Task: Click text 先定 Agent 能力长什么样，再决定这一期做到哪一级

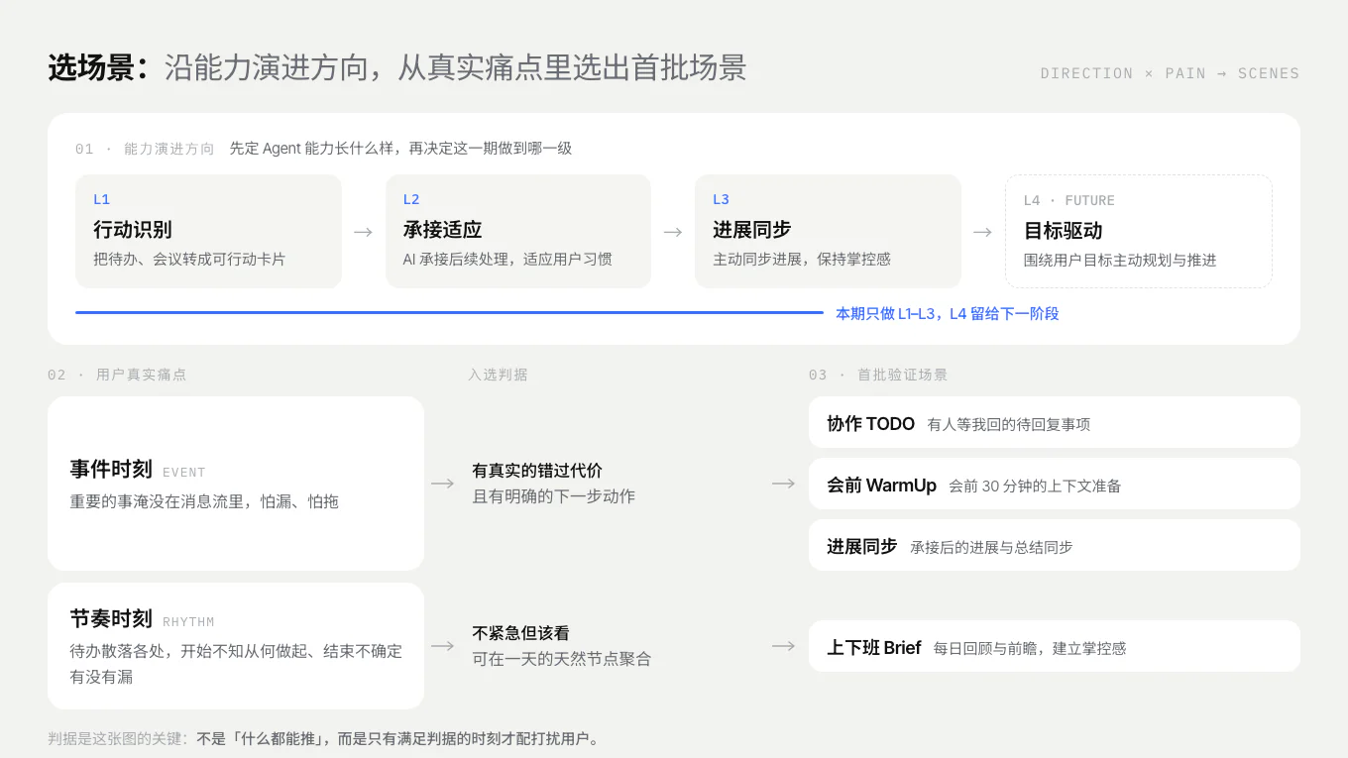Action: click(x=400, y=149)
